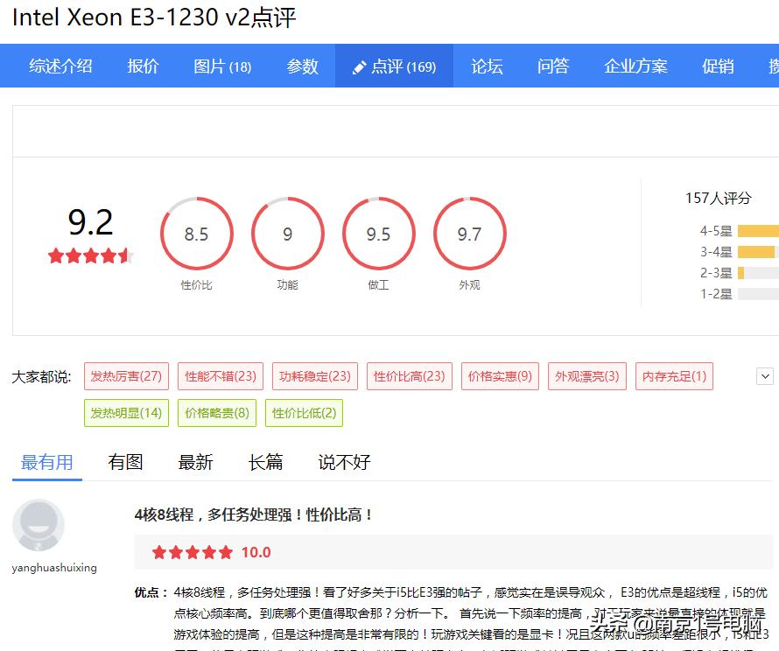Click the 外观 rating circle showing 9.7
The image size is (779, 651).
(x=469, y=233)
